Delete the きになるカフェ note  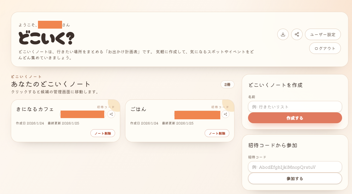[x=103, y=133]
